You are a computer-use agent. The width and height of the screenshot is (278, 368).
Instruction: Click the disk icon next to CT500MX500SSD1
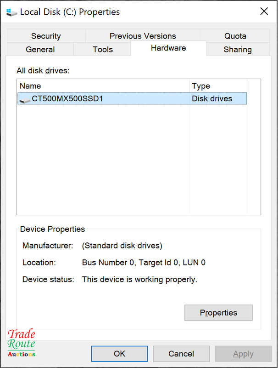25,100
